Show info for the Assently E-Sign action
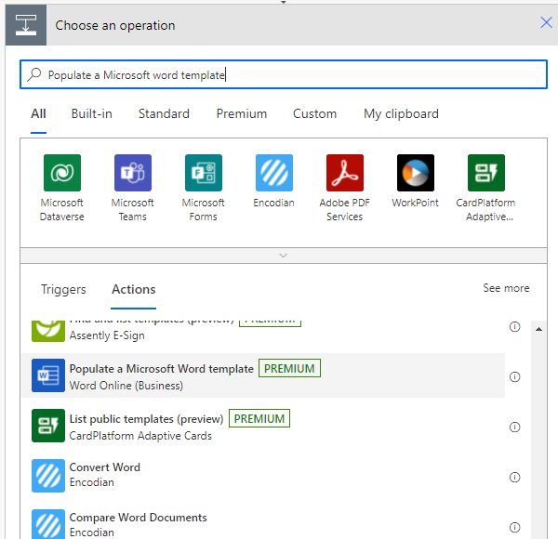Image resolution: width=558 pixels, height=539 pixels. [514, 326]
